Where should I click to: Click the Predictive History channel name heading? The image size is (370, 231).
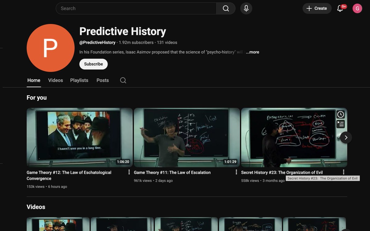[123, 31]
